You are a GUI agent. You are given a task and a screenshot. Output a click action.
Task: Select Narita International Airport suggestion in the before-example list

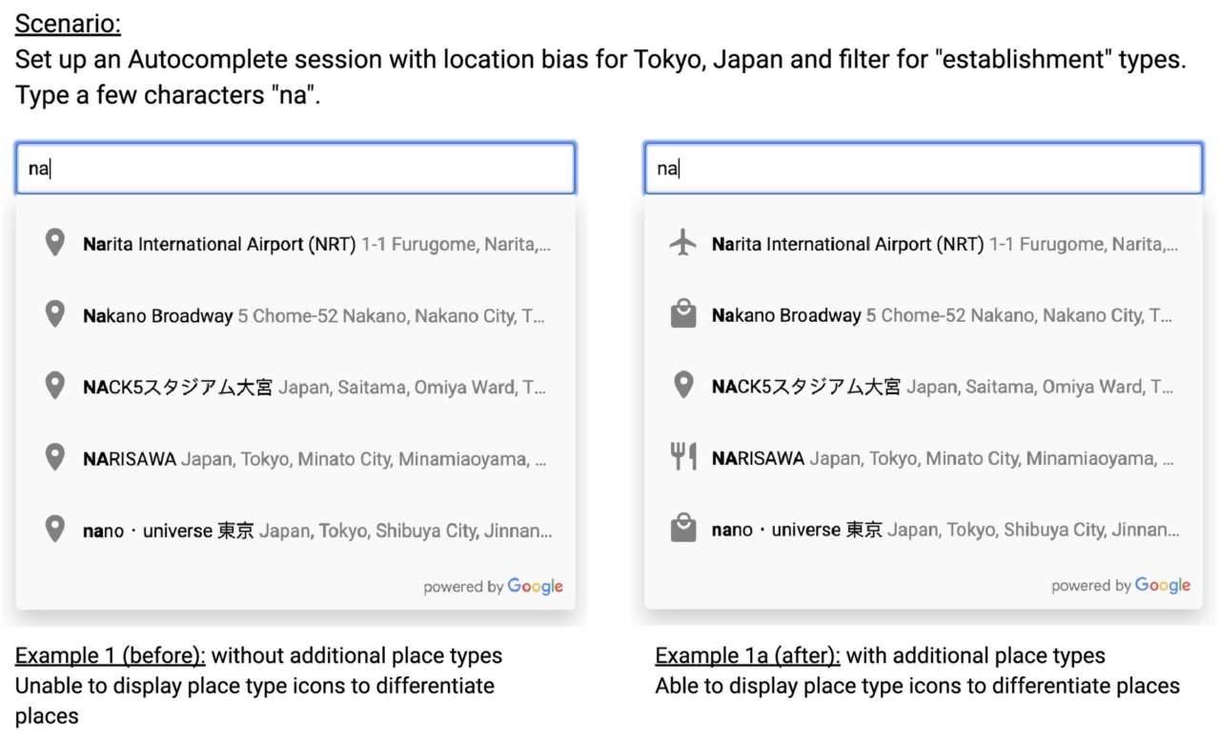tap(315, 245)
